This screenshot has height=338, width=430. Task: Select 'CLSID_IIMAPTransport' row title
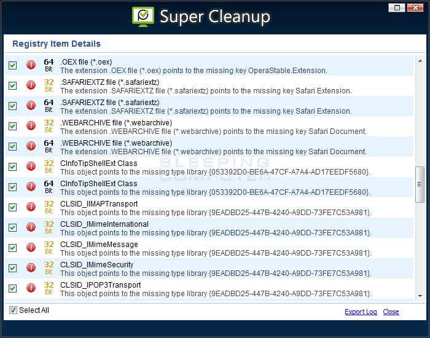(99, 204)
